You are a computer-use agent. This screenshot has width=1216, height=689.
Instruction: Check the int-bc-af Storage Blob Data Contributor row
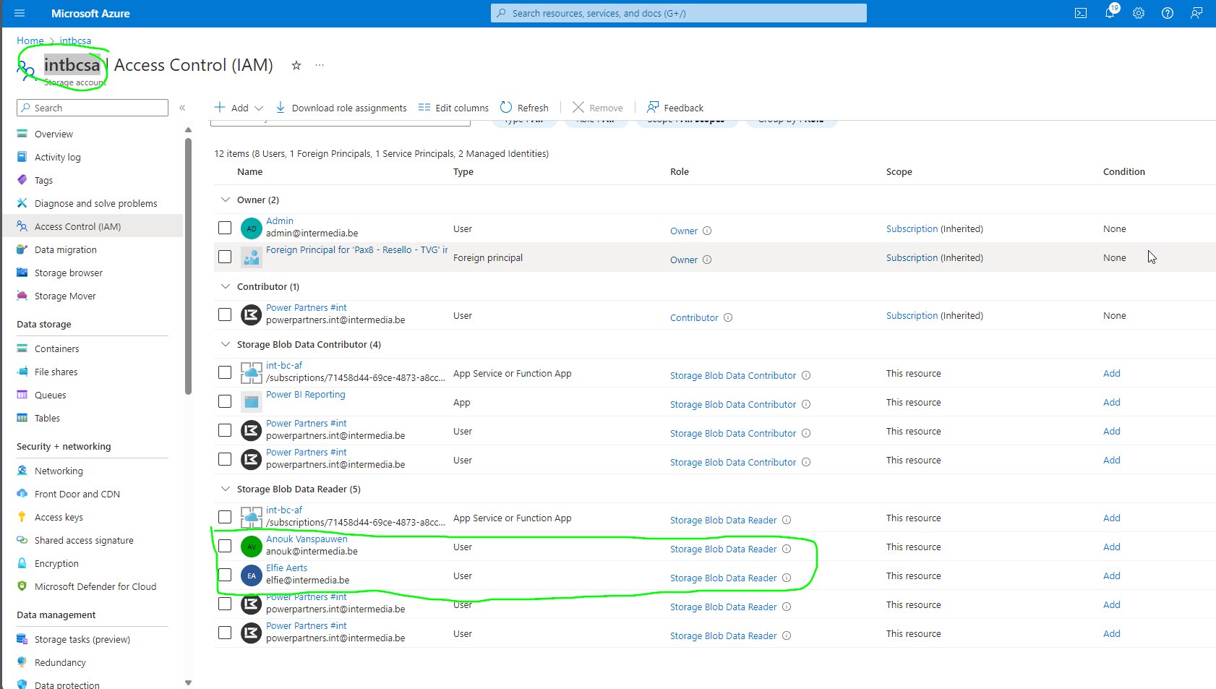(x=225, y=372)
